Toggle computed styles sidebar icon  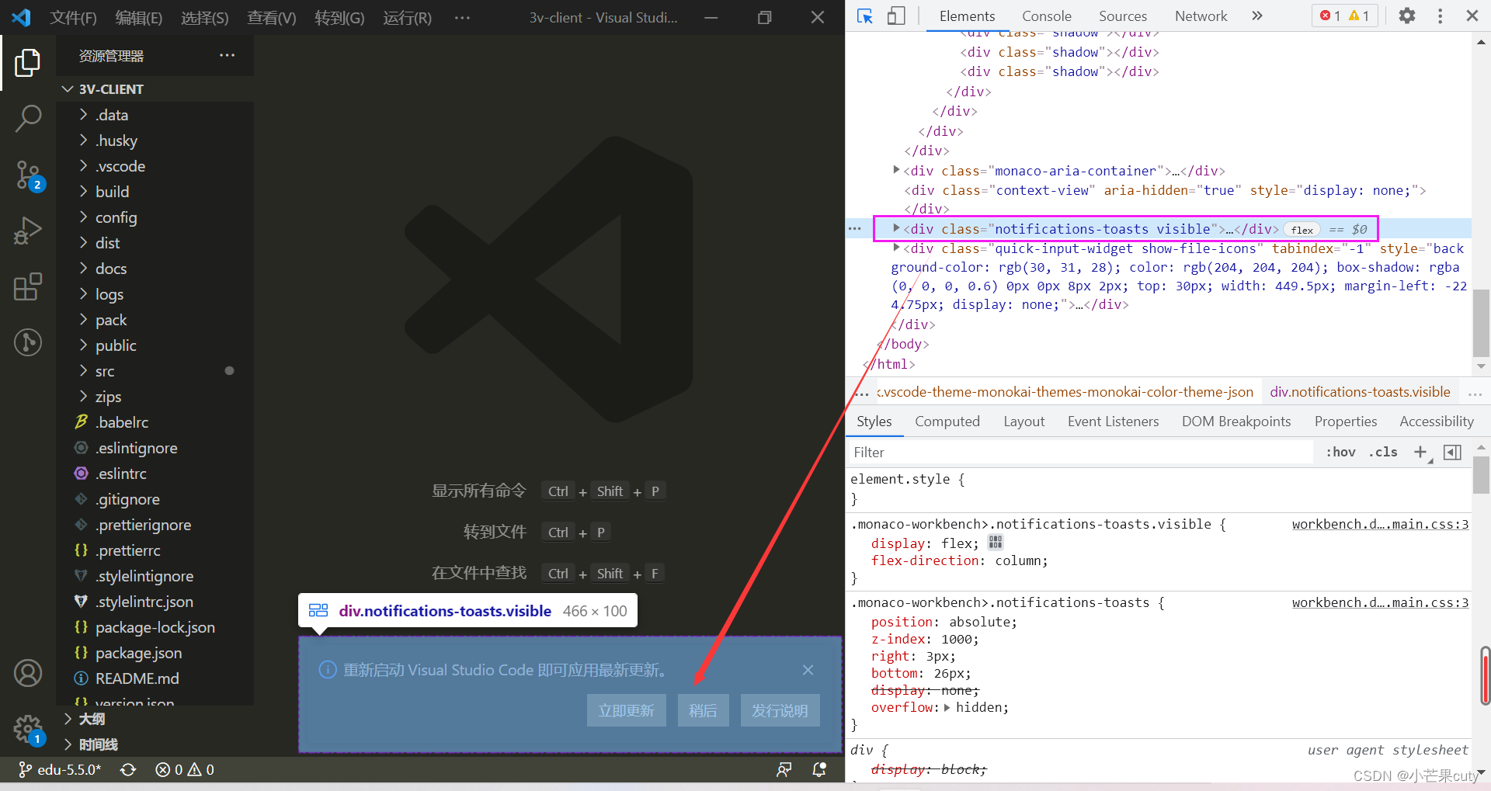pyautogui.click(x=1452, y=452)
